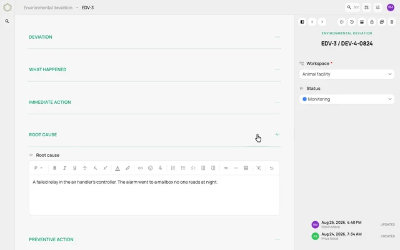Screen dimensions: 400x250
Task: Click the EDV-3 breadcrumb
Action: (x=87, y=7)
